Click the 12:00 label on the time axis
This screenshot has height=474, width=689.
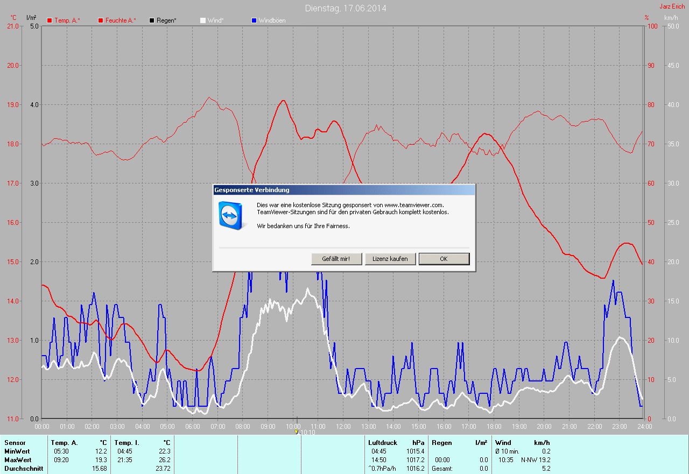tap(343, 427)
